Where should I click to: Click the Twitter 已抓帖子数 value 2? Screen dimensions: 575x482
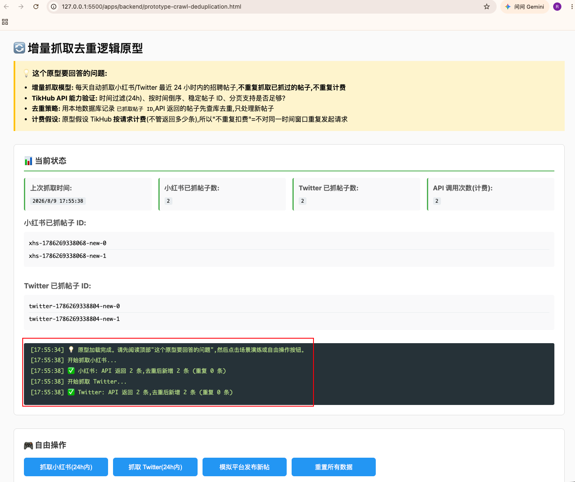(x=302, y=201)
